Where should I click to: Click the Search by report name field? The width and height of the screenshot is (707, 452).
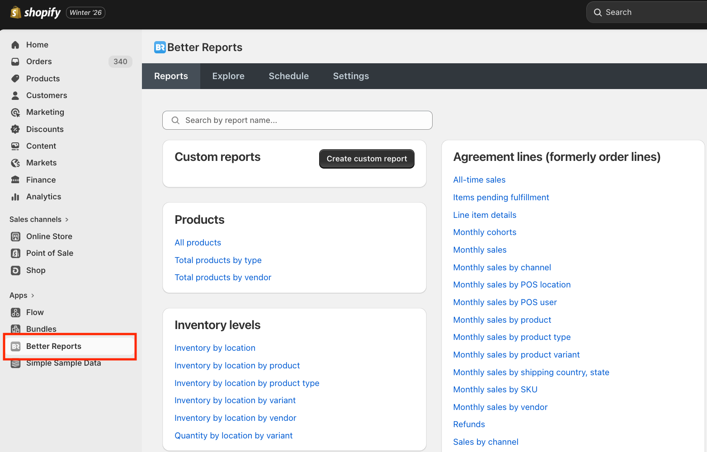point(297,120)
